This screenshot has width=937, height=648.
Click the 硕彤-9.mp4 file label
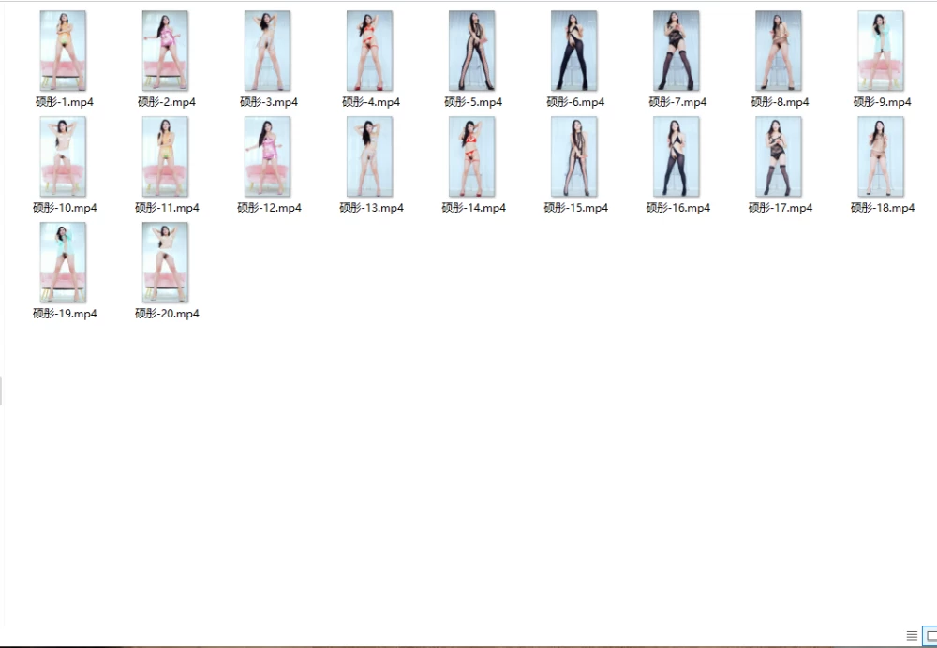tap(882, 102)
